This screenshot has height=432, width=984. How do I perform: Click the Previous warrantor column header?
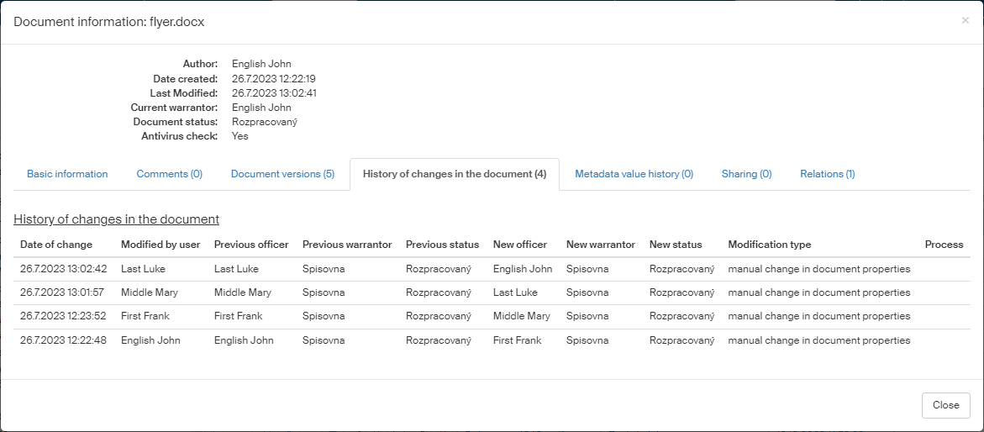click(347, 245)
